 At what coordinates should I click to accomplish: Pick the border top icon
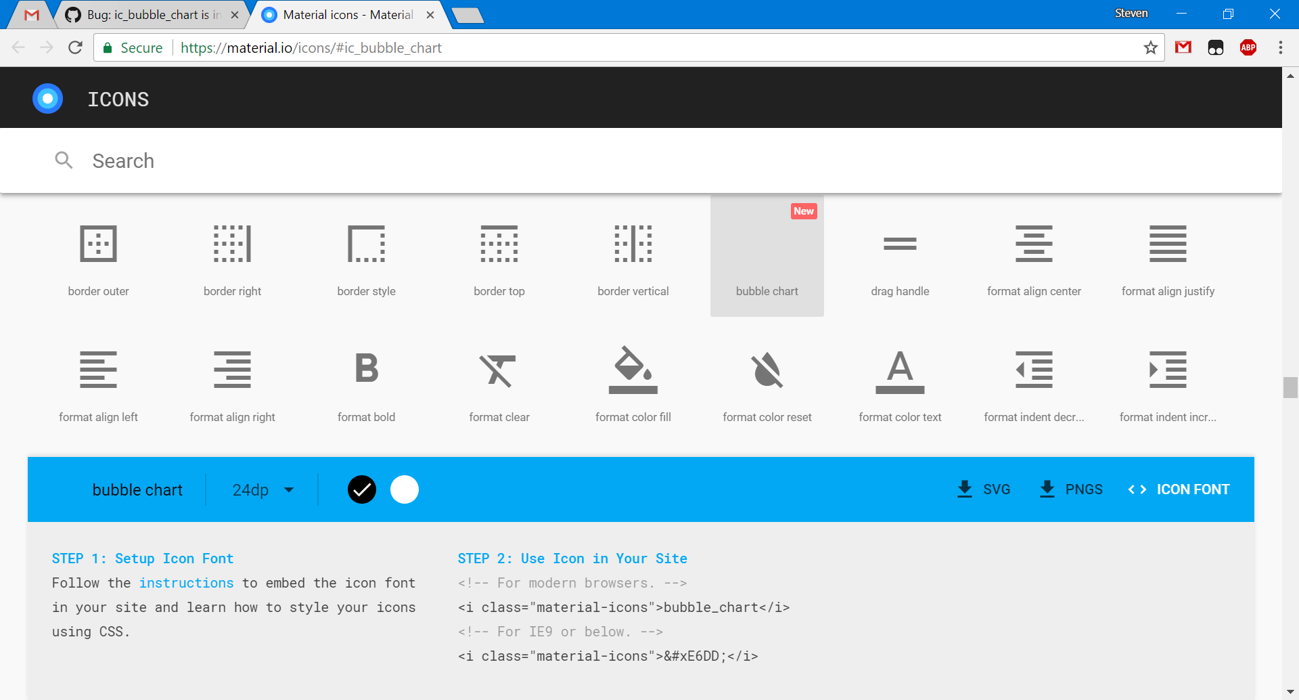click(499, 244)
